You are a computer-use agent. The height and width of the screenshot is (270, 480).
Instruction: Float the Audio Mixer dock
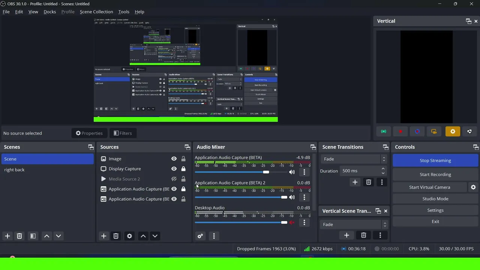coord(313,147)
